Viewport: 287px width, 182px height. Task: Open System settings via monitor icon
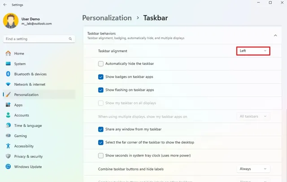[x=8, y=63]
